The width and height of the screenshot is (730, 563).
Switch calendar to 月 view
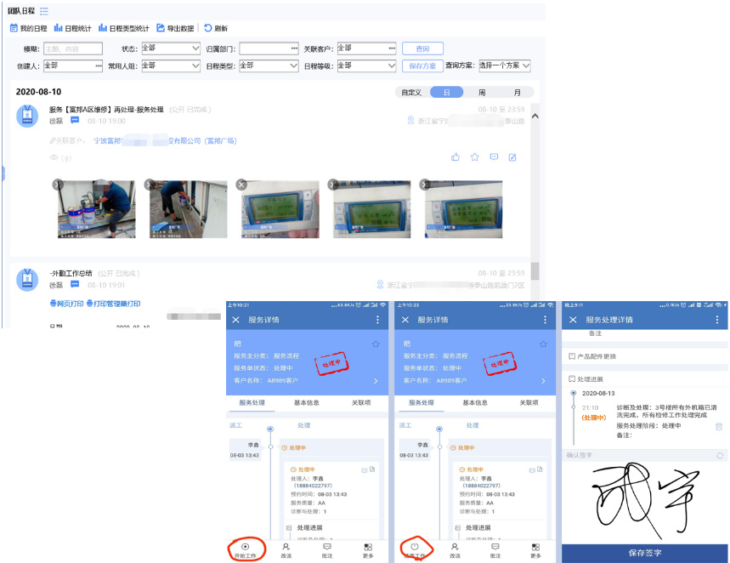point(516,93)
